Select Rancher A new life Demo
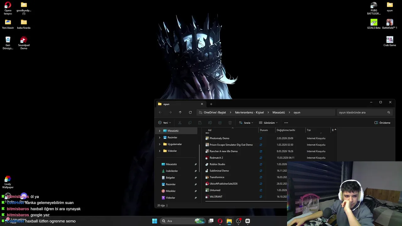Screen dimensions: 402x226 224,151
